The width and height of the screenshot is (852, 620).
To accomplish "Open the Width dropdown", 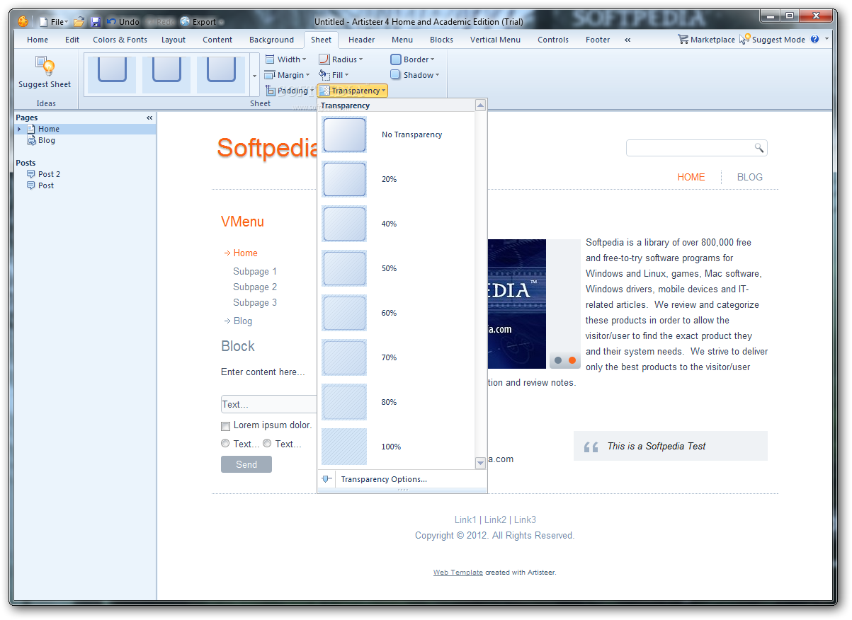I will click(x=285, y=59).
